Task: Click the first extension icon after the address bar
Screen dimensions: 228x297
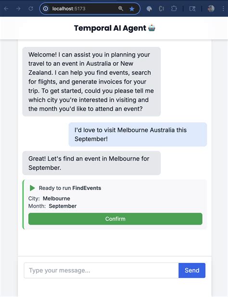Action: click(150, 9)
